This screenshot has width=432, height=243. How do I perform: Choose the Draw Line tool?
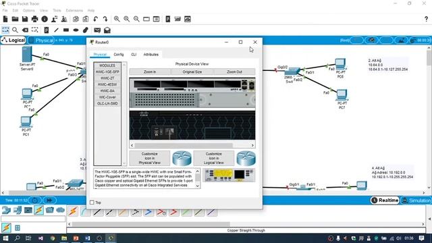[56, 30]
